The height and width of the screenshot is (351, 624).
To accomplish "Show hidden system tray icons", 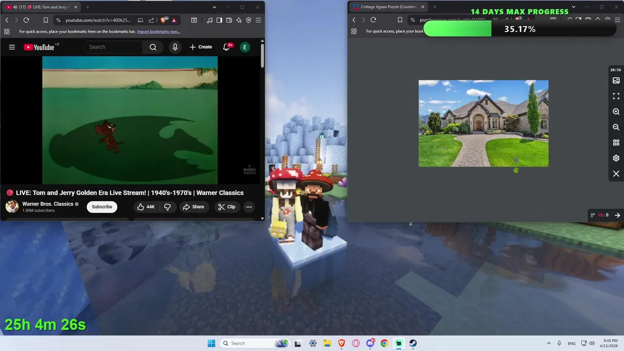I will tap(549, 343).
